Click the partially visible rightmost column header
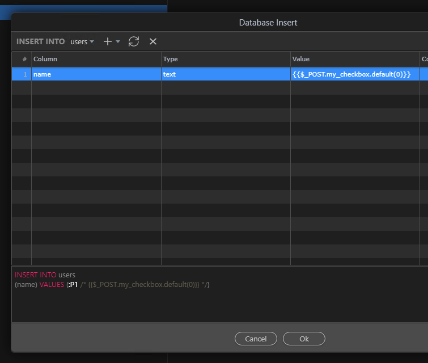Viewport: 428px width, 363px height. 424,59
